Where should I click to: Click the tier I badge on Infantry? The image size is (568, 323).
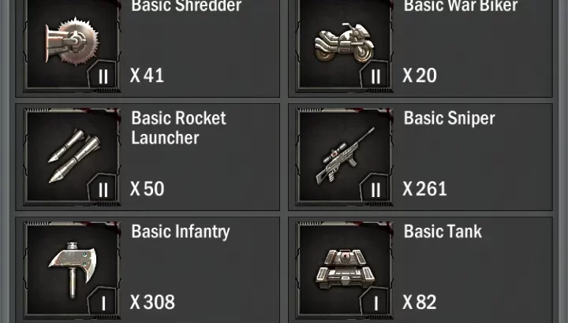point(103,303)
